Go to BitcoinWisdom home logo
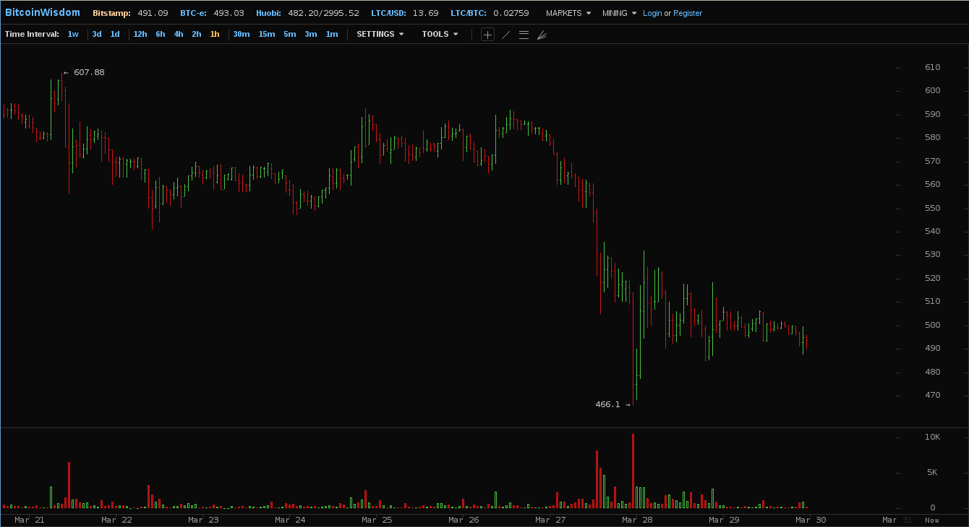The image size is (969, 527). tap(42, 12)
